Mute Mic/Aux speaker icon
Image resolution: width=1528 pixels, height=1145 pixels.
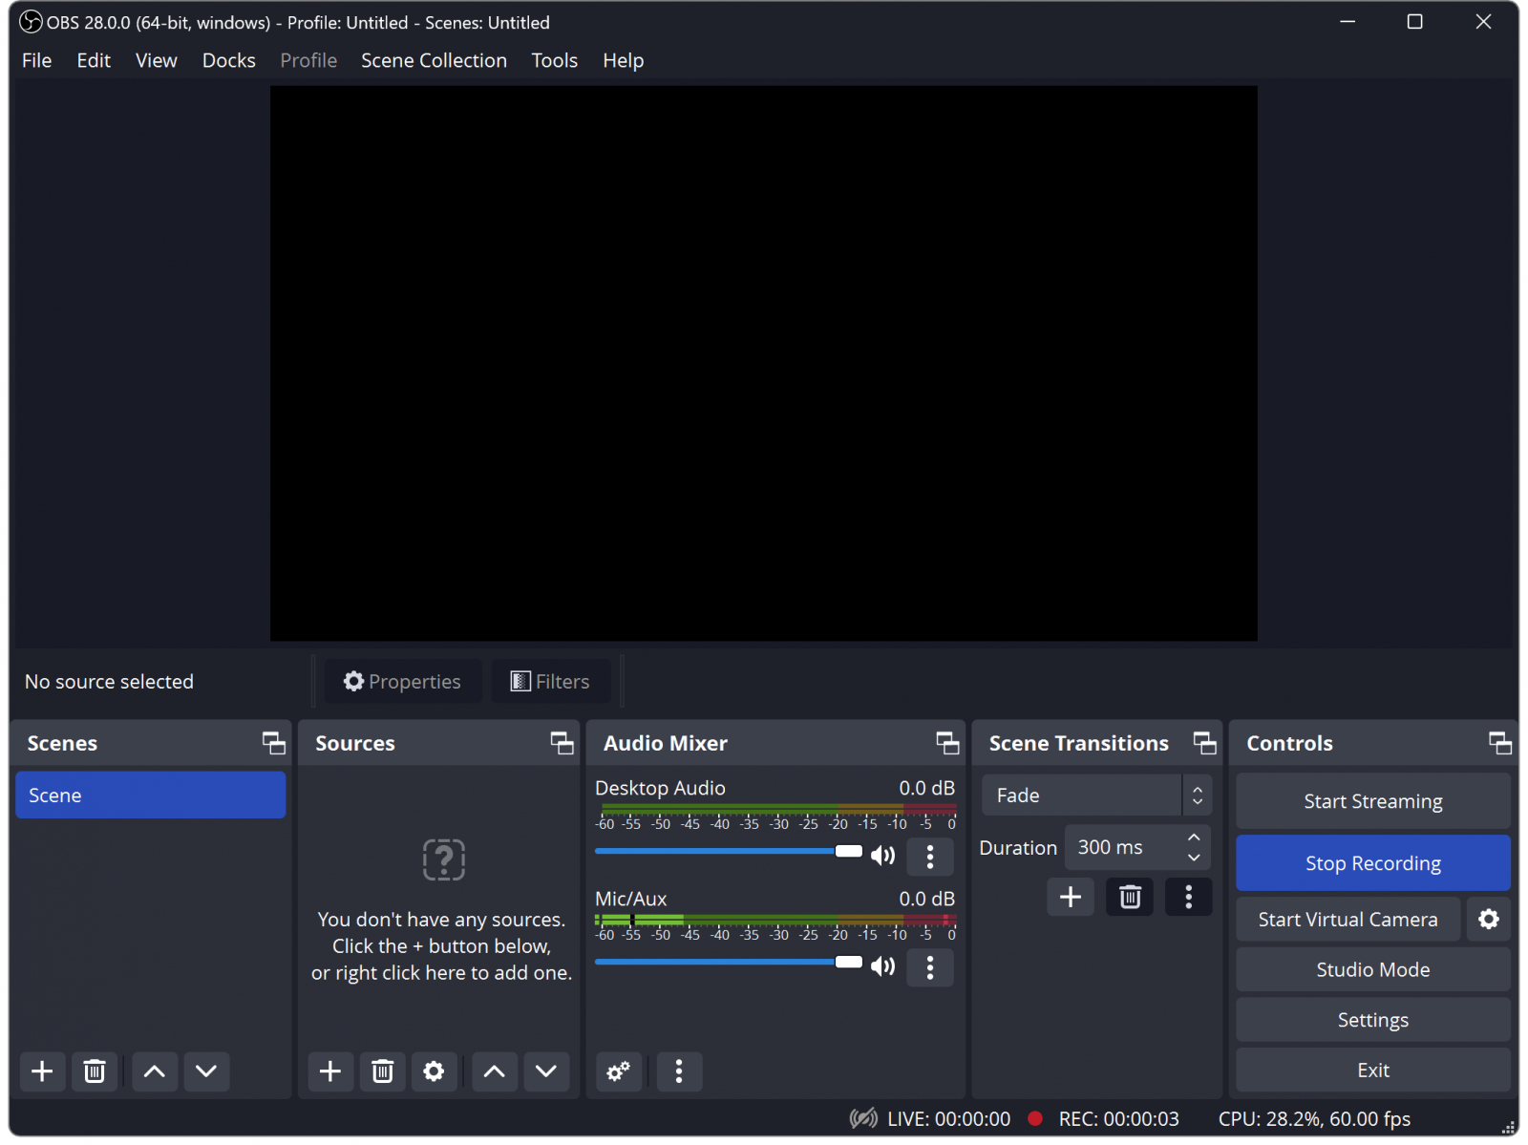click(x=883, y=966)
